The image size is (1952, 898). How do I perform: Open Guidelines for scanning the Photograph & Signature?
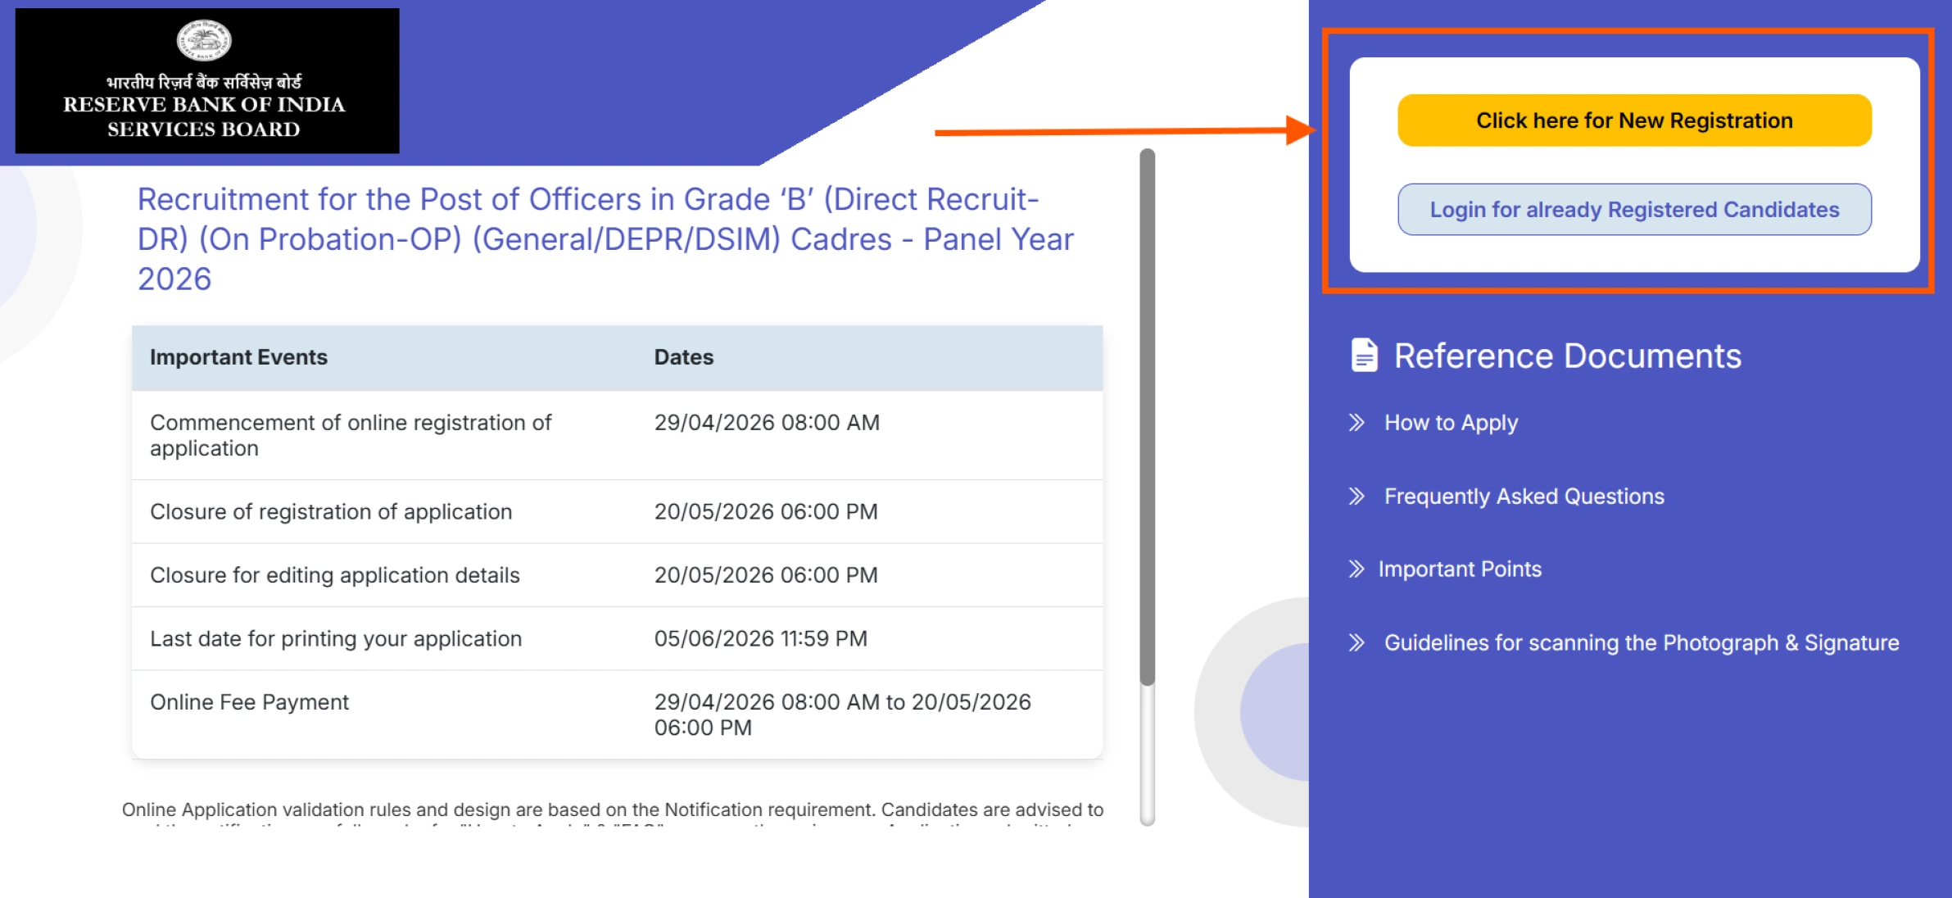point(1642,643)
